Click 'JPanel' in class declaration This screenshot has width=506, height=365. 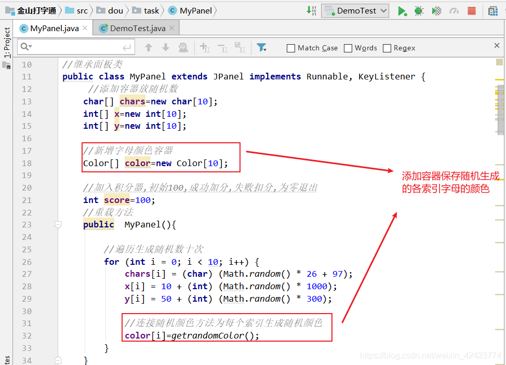pyautogui.click(x=229, y=77)
